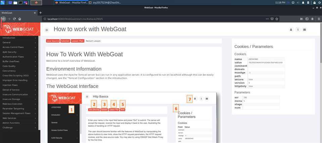
Task: Go back to the previous page
Action: [x=3, y=19]
